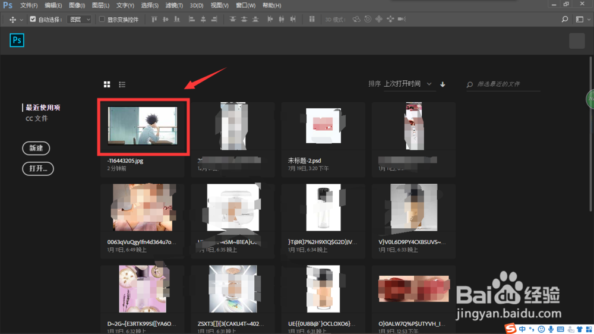
Task: Open 选择(S) menu
Action: (x=150, y=5)
